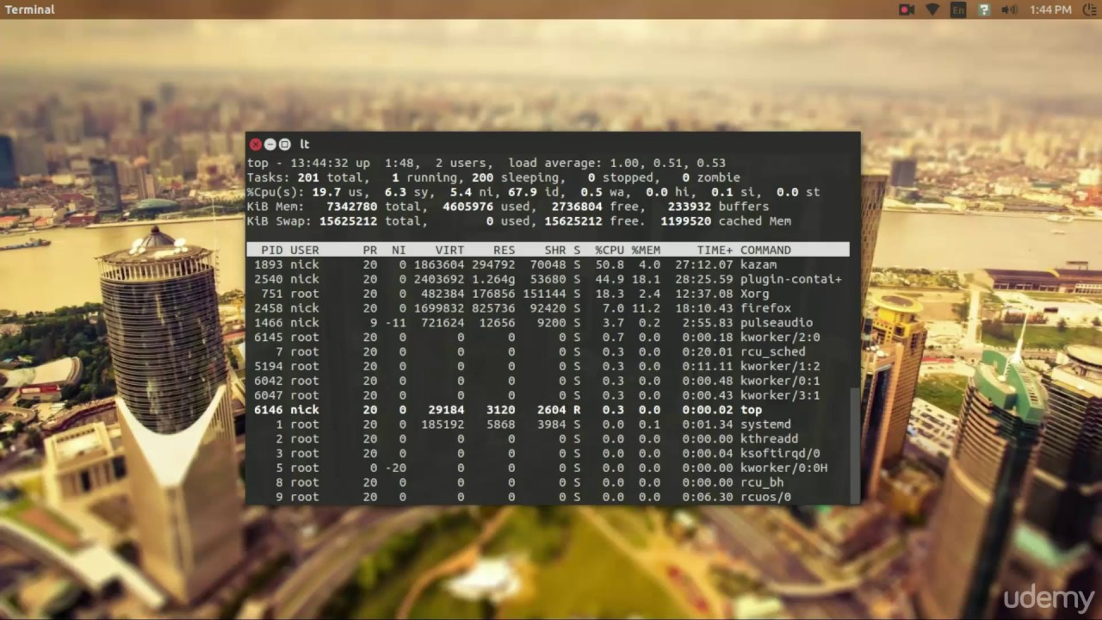This screenshot has width=1102, height=620.
Task: Click the rcu_bh process name
Action: [x=762, y=483]
